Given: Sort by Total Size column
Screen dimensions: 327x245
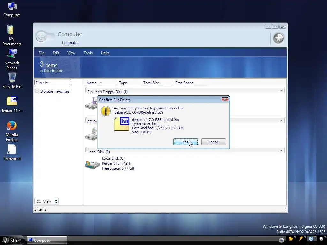Looking at the screenshot, I should (x=157, y=83).
